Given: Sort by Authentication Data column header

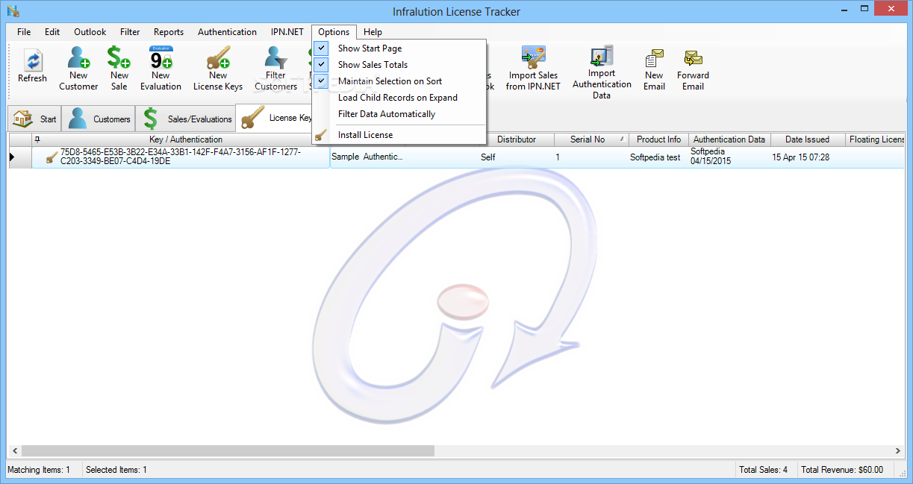Looking at the screenshot, I should [729, 139].
